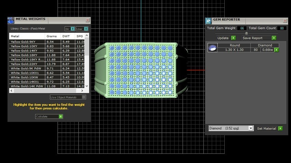Click green arrow beside Save Report
The image size is (291, 163).
[274, 38]
